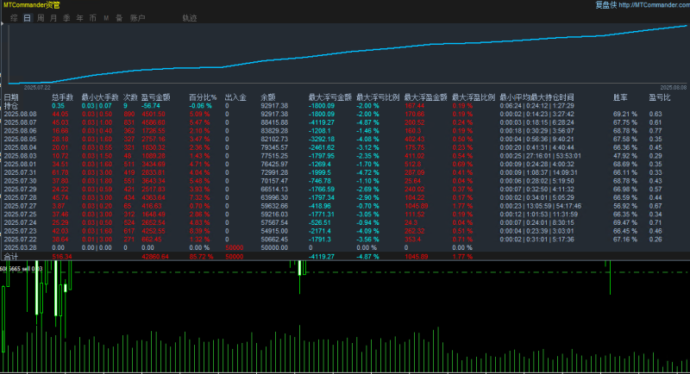Select the 2025.08.08 data row

click(21, 114)
